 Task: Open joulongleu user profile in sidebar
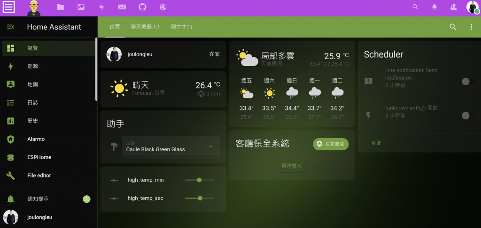pyautogui.click(x=49, y=217)
